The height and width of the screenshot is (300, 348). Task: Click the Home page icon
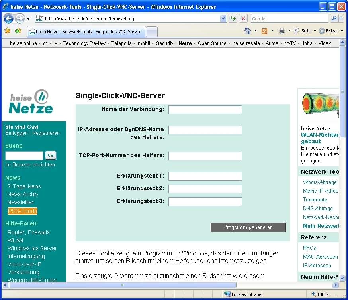pos(247,31)
